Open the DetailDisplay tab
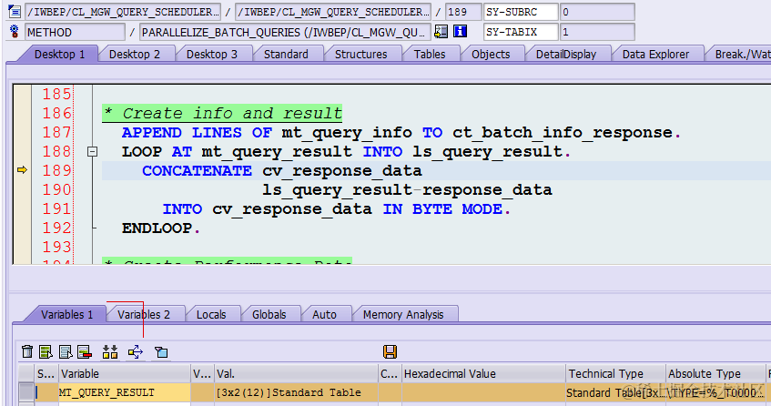Screen dimensions: 771x406 tap(565, 54)
